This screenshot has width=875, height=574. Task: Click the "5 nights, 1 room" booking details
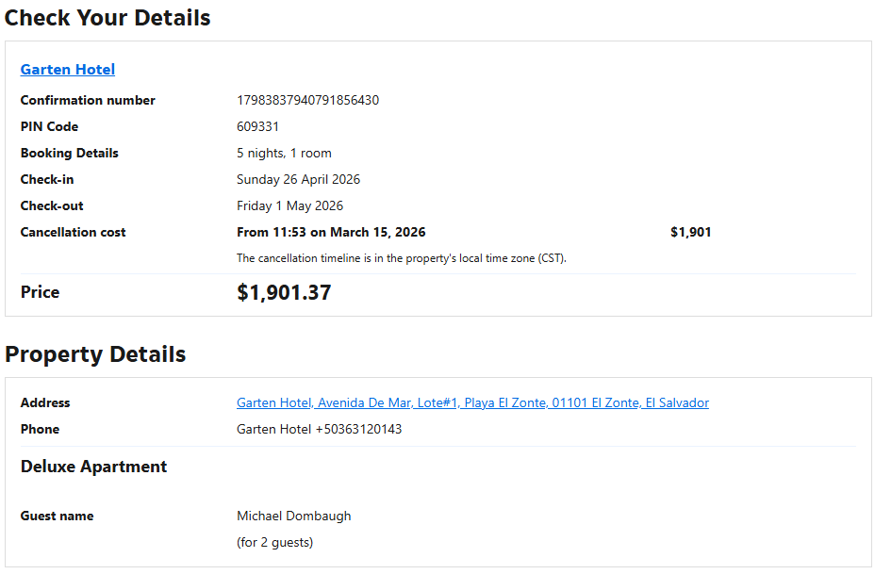tap(284, 153)
